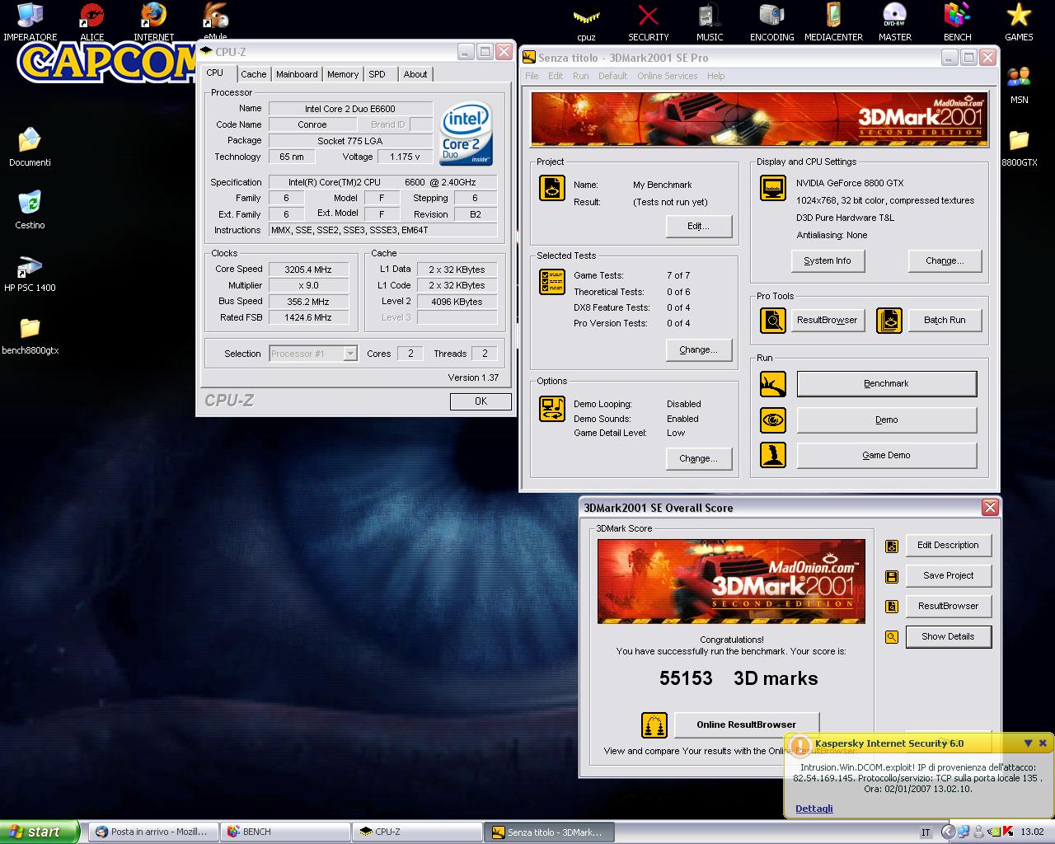Click the Online ResultBrowser globe icon
Screen dimensions: 1055x844
click(654, 724)
